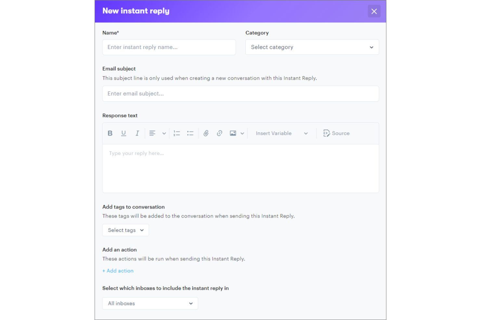481x320 pixels.
Task: Click the instant reply name field
Action: click(x=169, y=47)
